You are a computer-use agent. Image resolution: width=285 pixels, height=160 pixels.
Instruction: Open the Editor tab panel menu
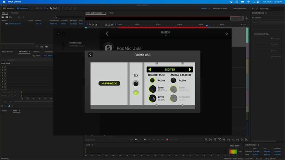[106, 13]
